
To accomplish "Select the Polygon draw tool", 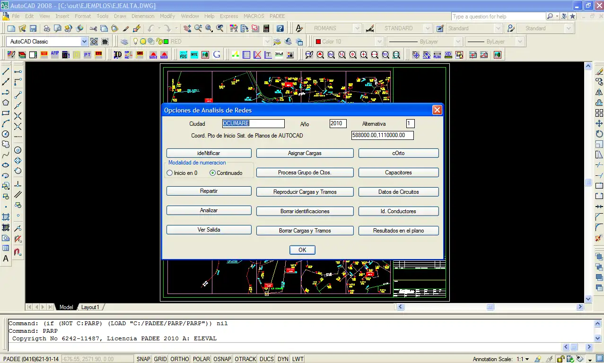I will point(6,103).
